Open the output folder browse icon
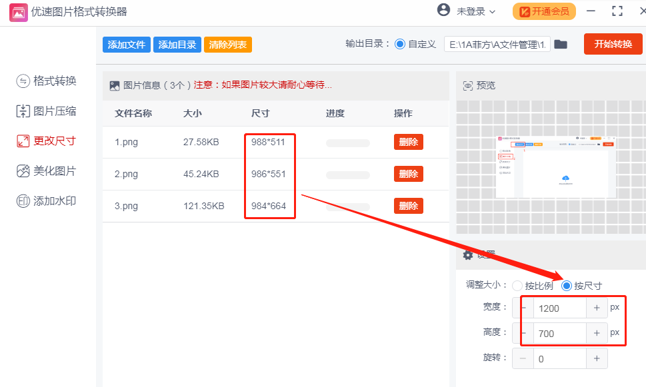 [x=560, y=44]
